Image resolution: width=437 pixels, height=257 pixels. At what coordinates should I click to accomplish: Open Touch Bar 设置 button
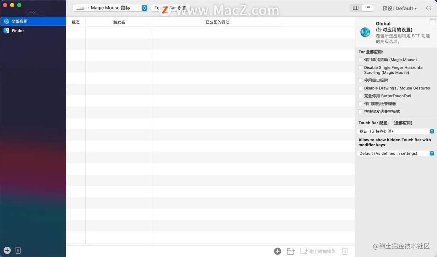tap(170, 8)
